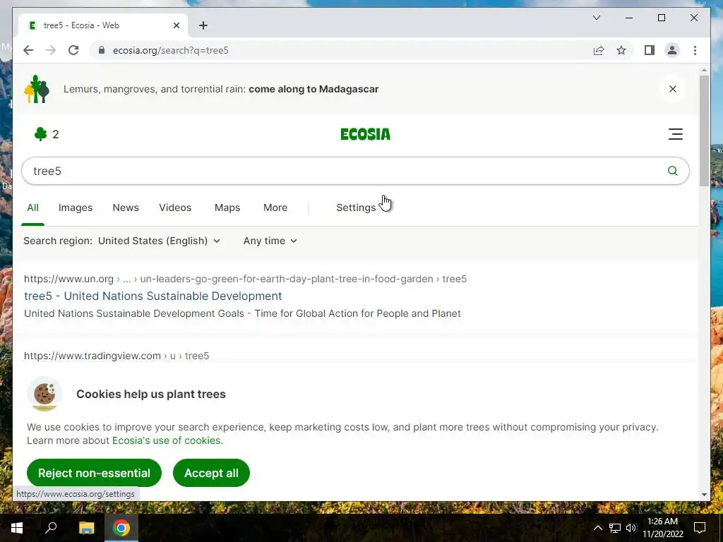Switch to the News tab

[126, 207]
